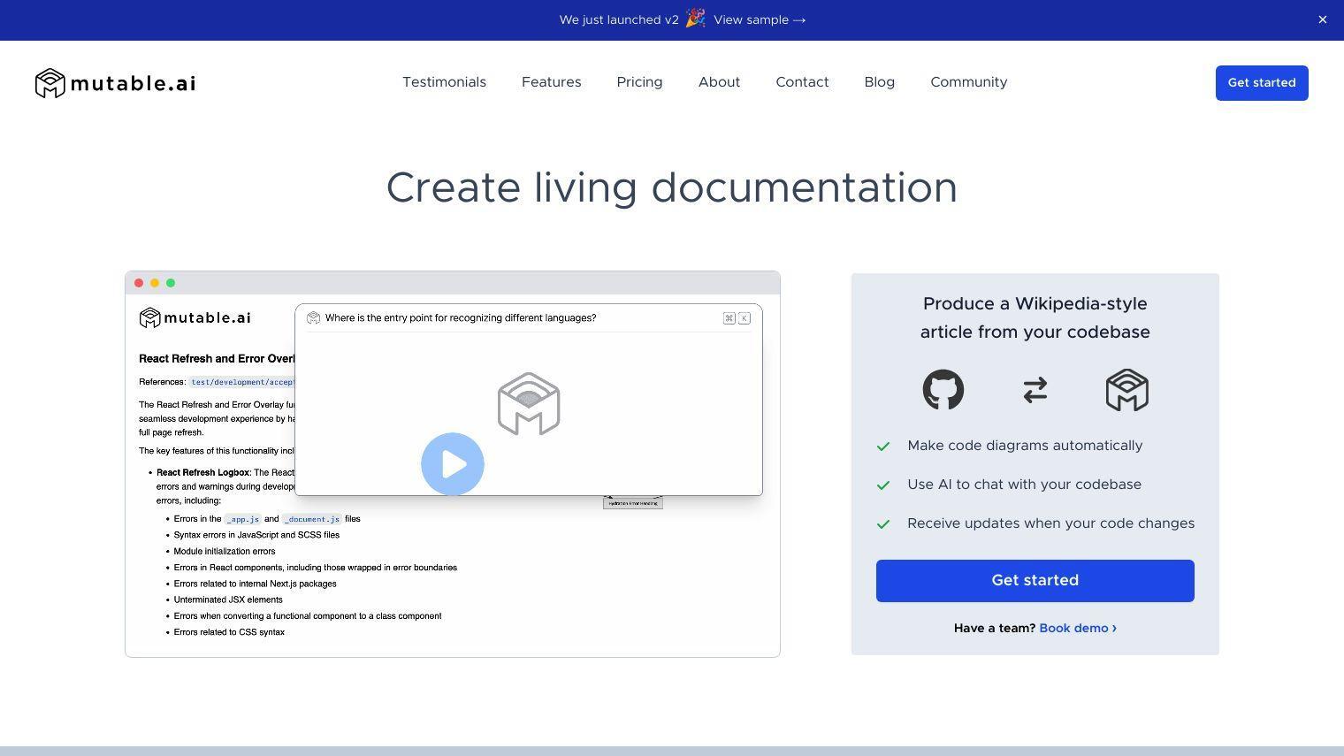Go to the Testimonials section
This screenshot has height=756, width=1344.
click(444, 82)
